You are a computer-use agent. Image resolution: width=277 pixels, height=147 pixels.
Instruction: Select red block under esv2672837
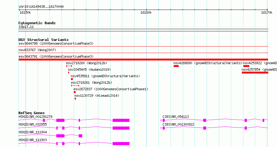coord(75,92)
